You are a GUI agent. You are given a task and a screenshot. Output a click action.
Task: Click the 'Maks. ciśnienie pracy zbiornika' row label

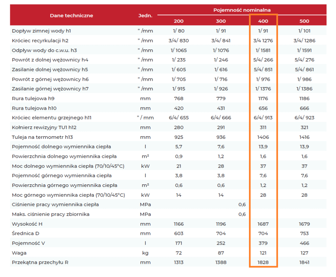coord(51,214)
